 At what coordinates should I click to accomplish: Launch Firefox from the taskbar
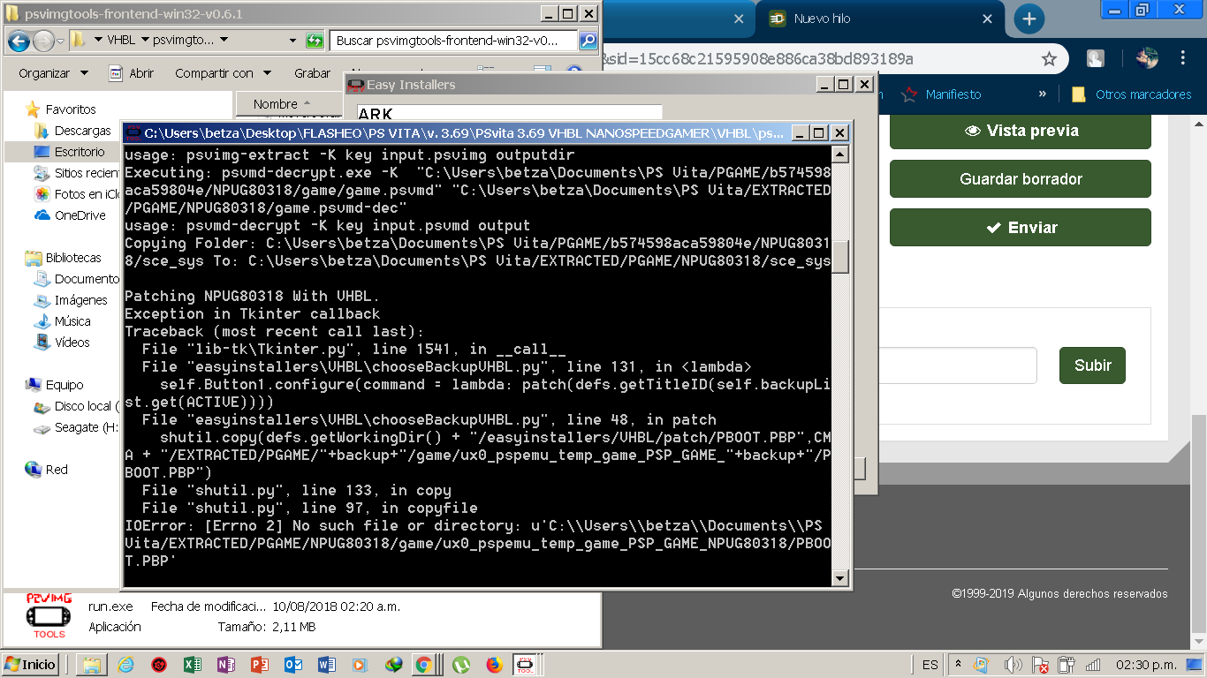494,665
